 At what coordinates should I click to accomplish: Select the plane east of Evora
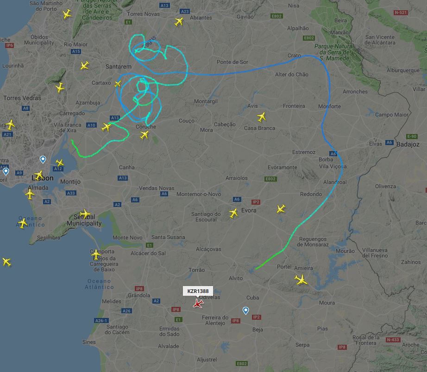click(x=281, y=209)
